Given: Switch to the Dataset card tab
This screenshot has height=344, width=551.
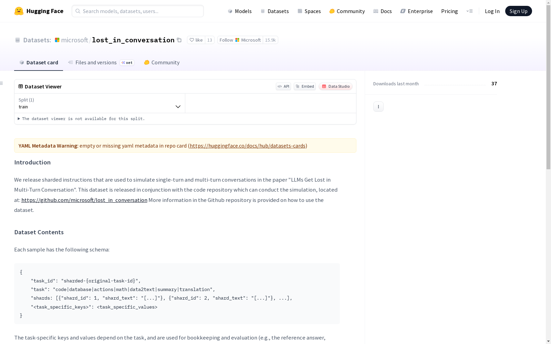Looking at the screenshot, I should (39, 62).
